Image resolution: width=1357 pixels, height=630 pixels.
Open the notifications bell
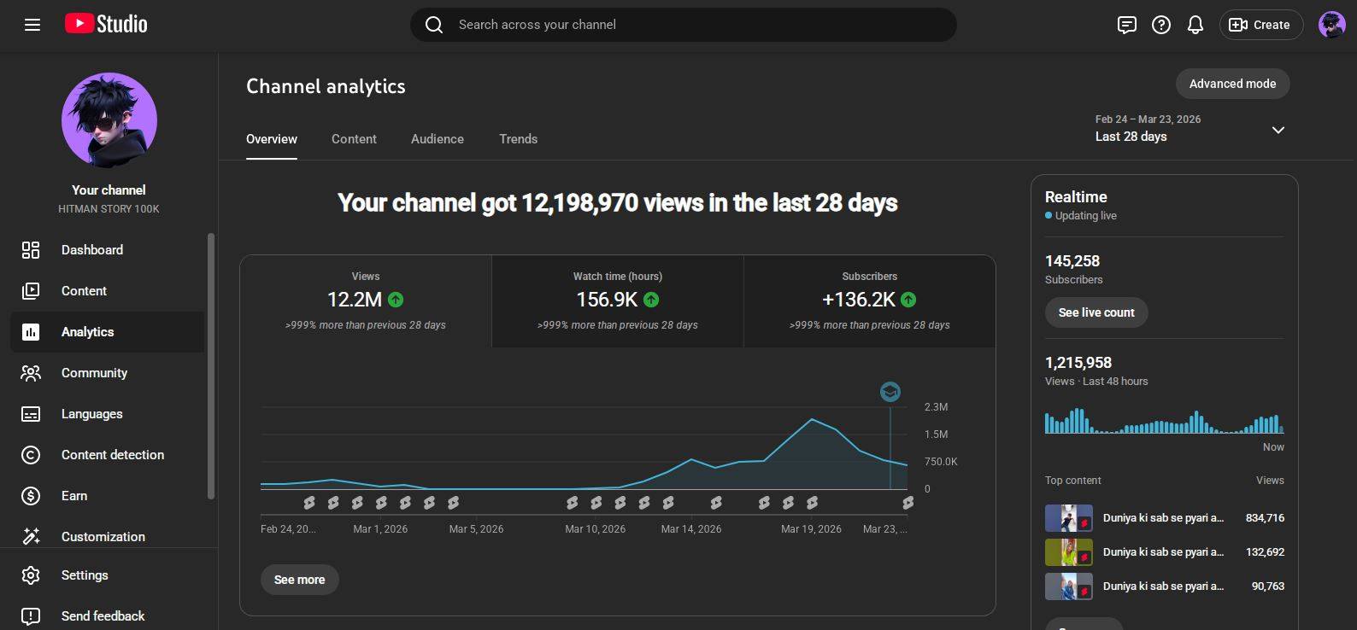point(1195,25)
